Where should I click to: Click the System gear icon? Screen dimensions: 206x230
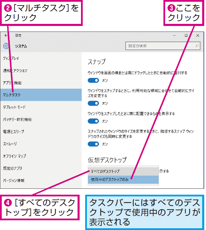[x=6, y=46]
